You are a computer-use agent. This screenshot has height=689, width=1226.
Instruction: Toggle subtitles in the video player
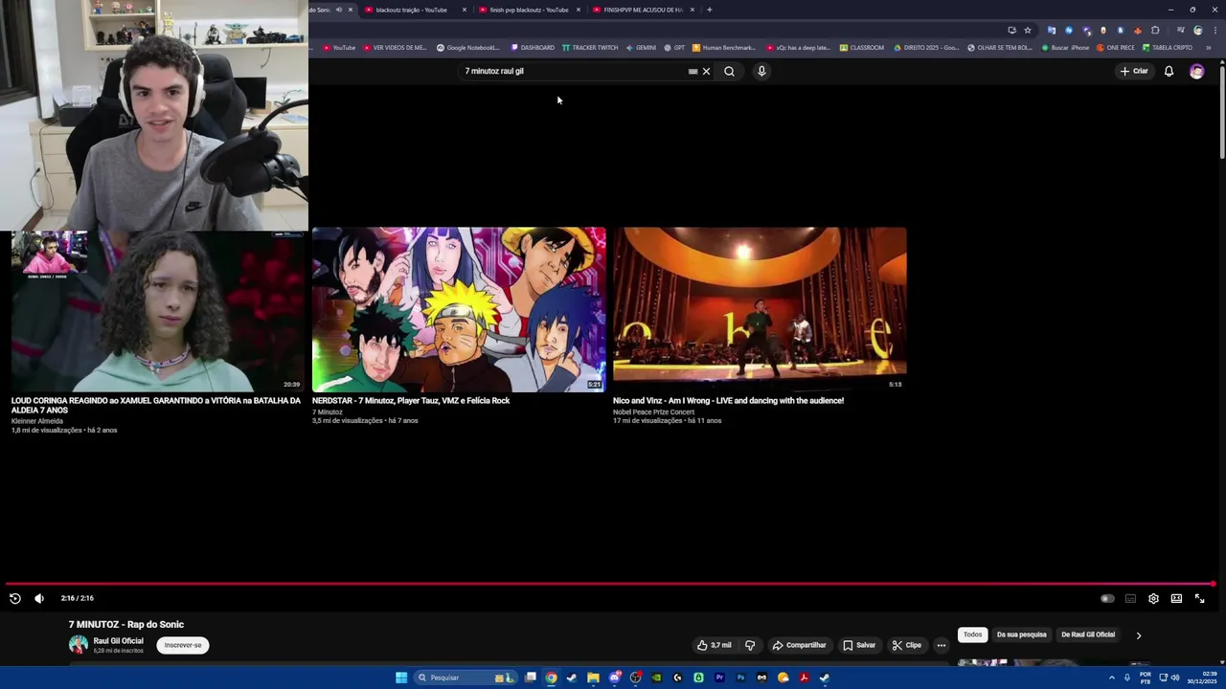coord(1130,598)
